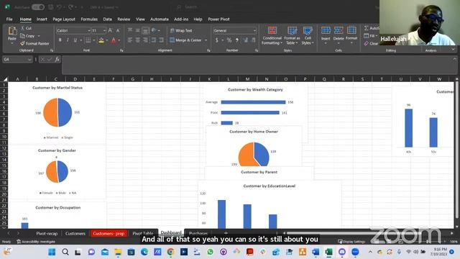This screenshot has width=460, height=259.
Task: Open Word from the taskbar
Action: pyautogui.click(x=316, y=252)
